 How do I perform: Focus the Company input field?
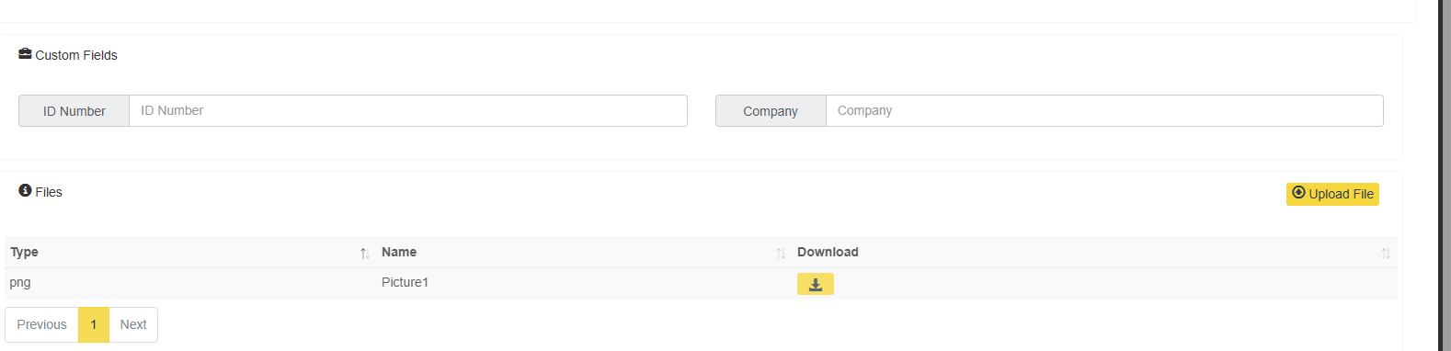[x=1104, y=110]
